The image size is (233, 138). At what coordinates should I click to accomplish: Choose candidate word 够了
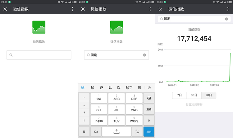(129, 88)
